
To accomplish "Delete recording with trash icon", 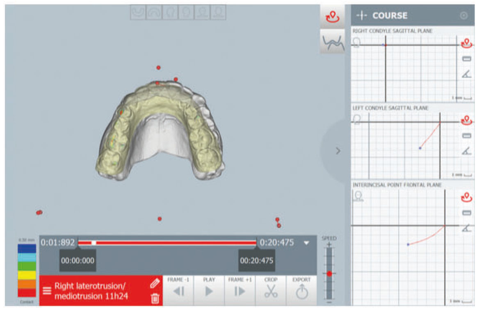I will [x=155, y=298].
